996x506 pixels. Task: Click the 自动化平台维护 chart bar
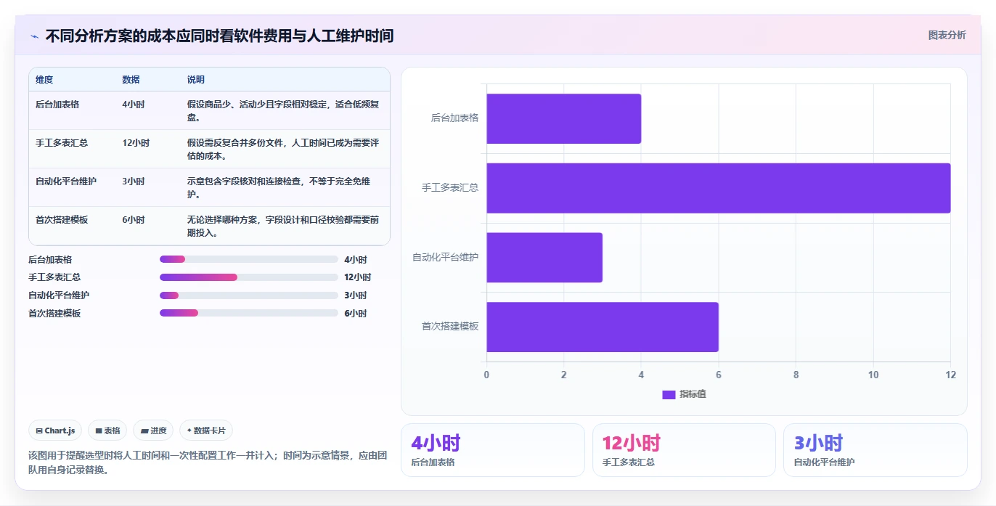click(544, 257)
